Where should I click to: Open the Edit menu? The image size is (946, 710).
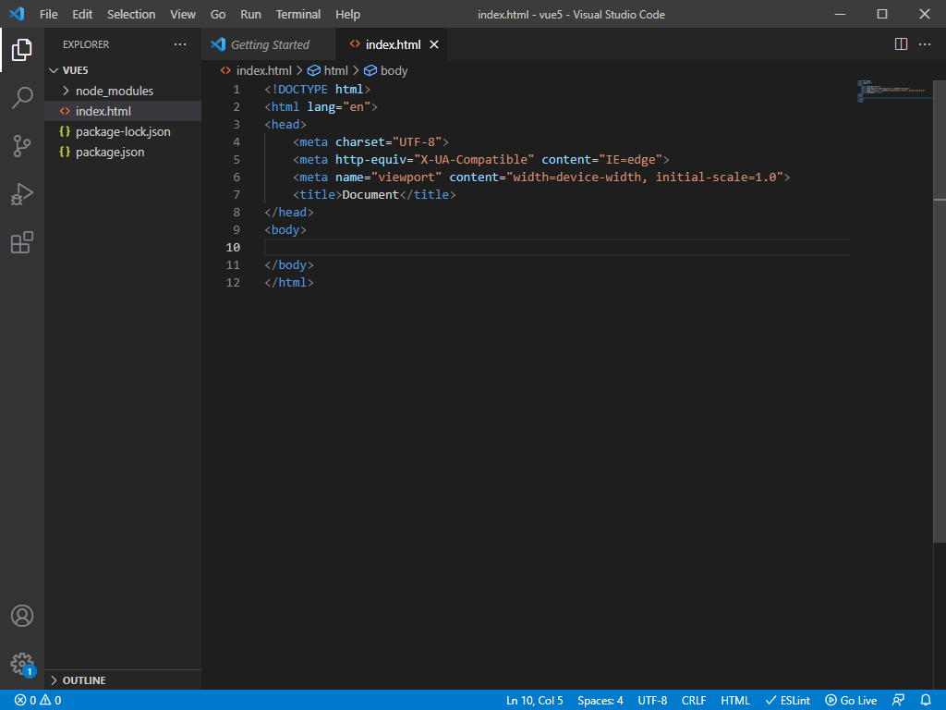pos(82,14)
